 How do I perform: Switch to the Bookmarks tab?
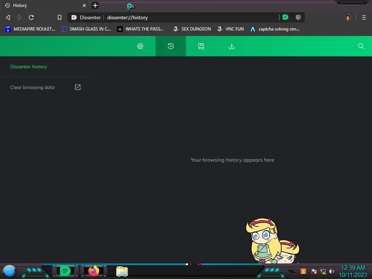pyautogui.click(x=201, y=46)
